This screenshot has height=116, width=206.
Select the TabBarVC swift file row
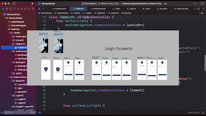[14, 48]
